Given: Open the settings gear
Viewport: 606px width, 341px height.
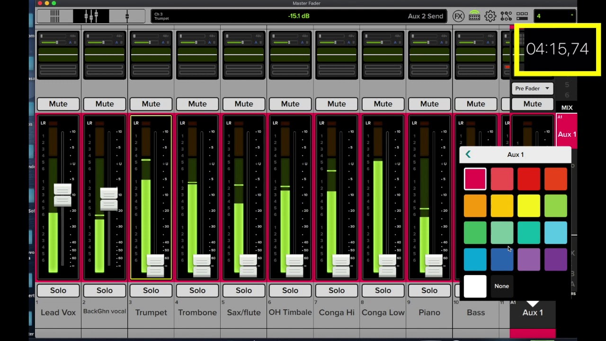Looking at the screenshot, I should pyautogui.click(x=490, y=16).
